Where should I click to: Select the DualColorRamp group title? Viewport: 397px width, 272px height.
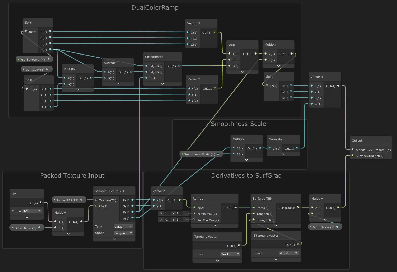click(x=155, y=8)
